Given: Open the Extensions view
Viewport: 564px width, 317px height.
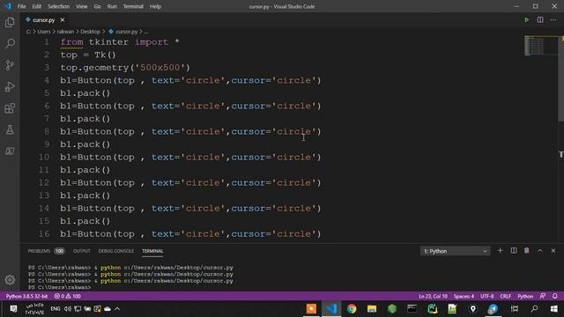Looking at the screenshot, I should pyautogui.click(x=10, y=108).
